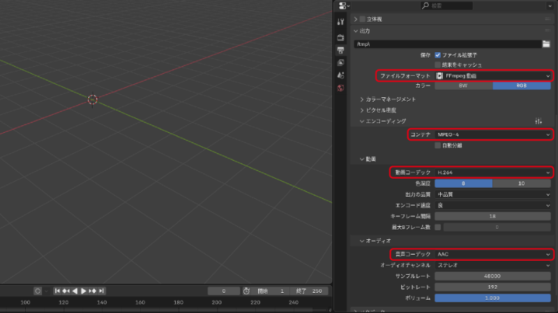The image size is (558, 313).
Task: Open the encoding presets icon
Action: coord(538,121)
